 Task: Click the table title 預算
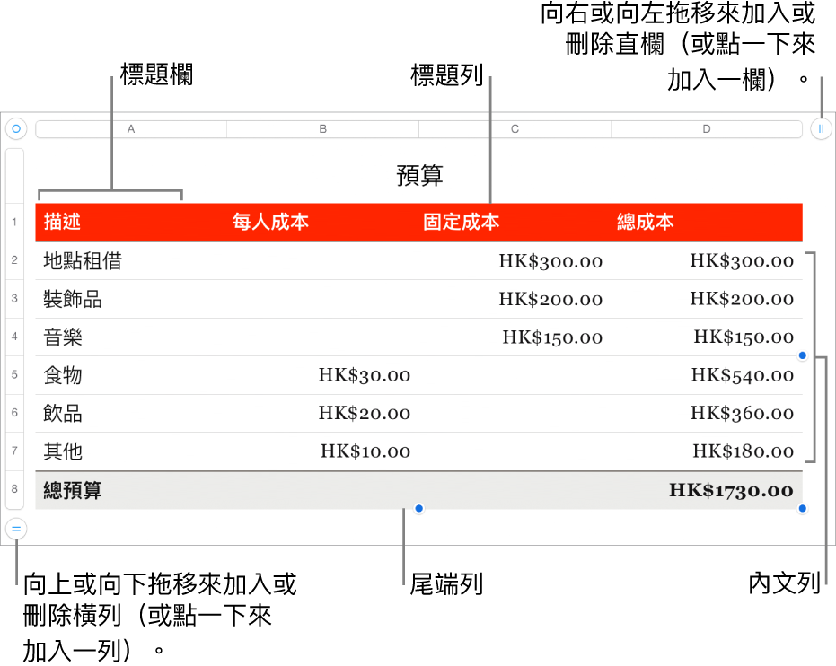pyautogui.click(x=419, y=175)
